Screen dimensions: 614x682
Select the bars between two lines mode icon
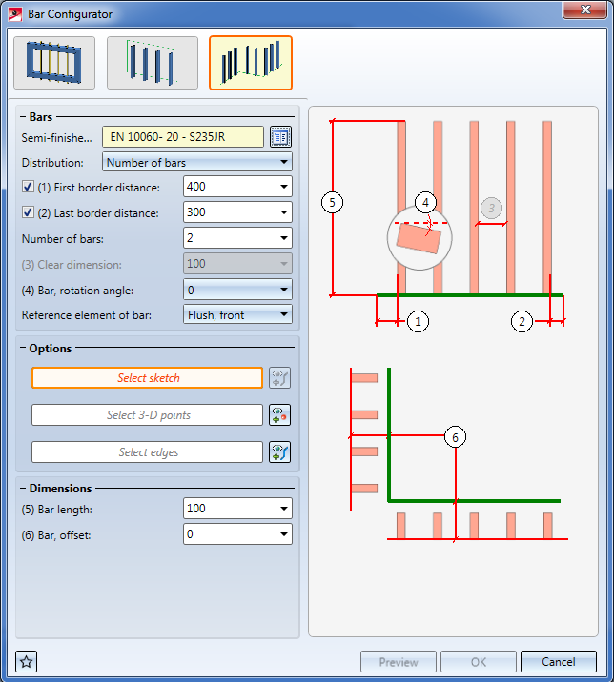pyautogui.click(x=153, y=63)
